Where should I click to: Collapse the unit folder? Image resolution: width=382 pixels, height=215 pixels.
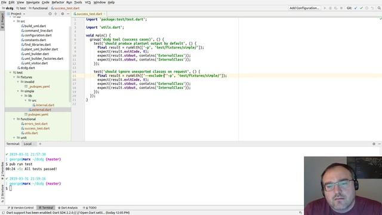pos(14,137)
